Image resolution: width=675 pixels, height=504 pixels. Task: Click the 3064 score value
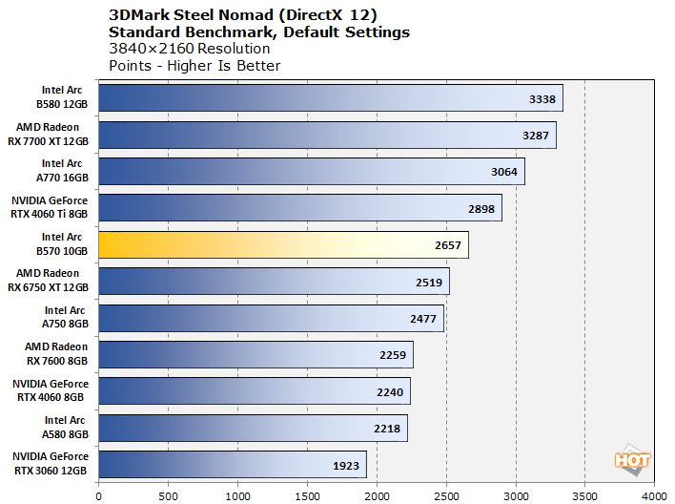[504, 172]
